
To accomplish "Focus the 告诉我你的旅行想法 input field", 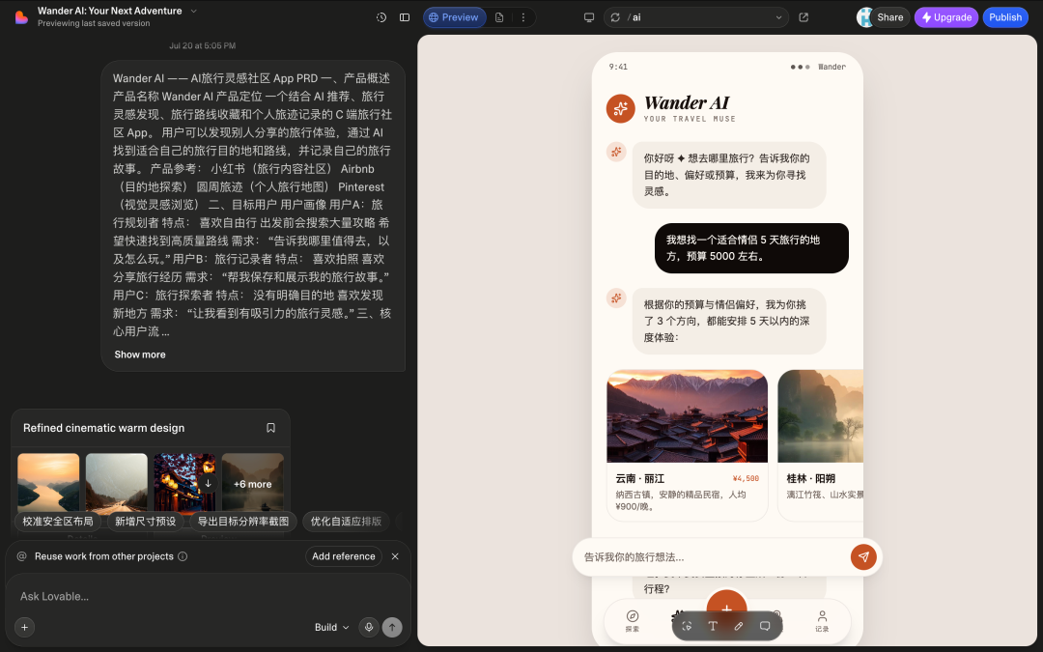I will pos(712,557).
